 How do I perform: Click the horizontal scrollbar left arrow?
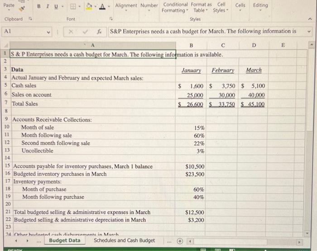coord(190,241)
